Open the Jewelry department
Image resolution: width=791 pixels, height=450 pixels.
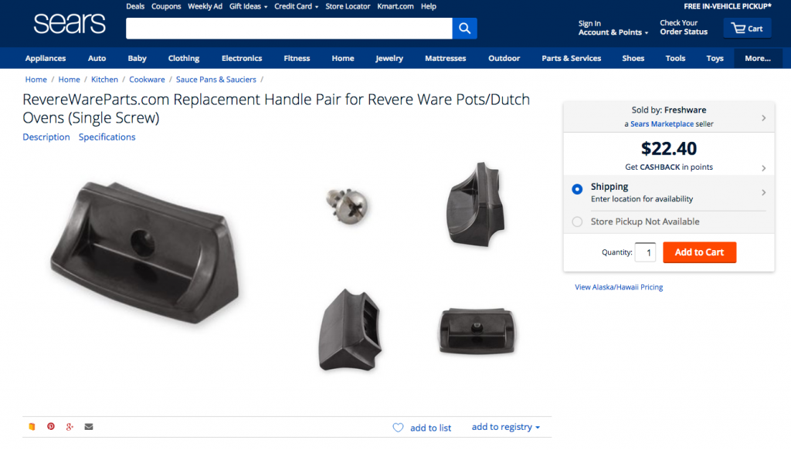389,59
